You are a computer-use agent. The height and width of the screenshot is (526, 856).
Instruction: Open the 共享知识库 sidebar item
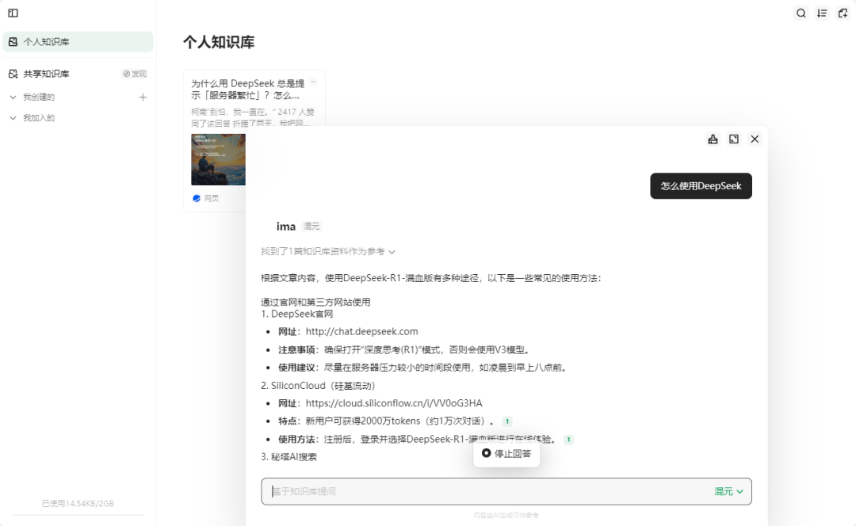(47, 74)
